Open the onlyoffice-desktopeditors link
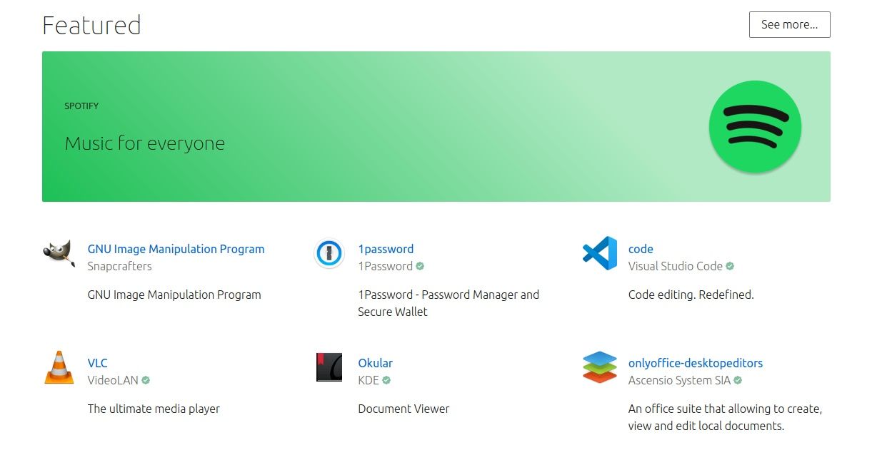The height and width of the screenshot is (450, 877). 695,363
